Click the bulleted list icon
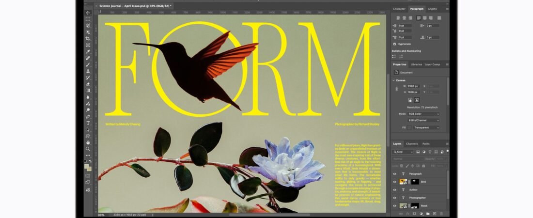 (x=394, y=56)
